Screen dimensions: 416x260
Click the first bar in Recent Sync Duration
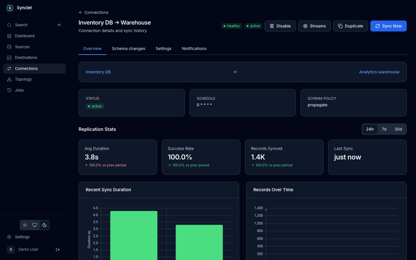[x=134, y=235]
